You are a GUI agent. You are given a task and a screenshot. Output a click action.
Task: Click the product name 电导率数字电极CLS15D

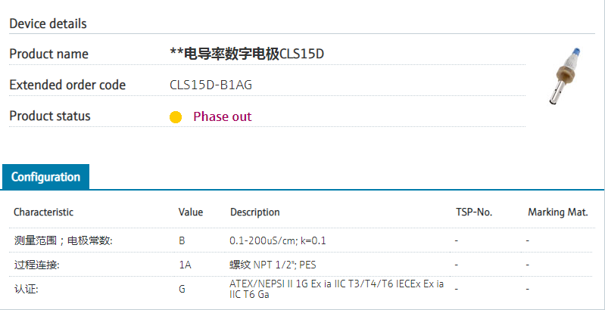click(247, 54)
